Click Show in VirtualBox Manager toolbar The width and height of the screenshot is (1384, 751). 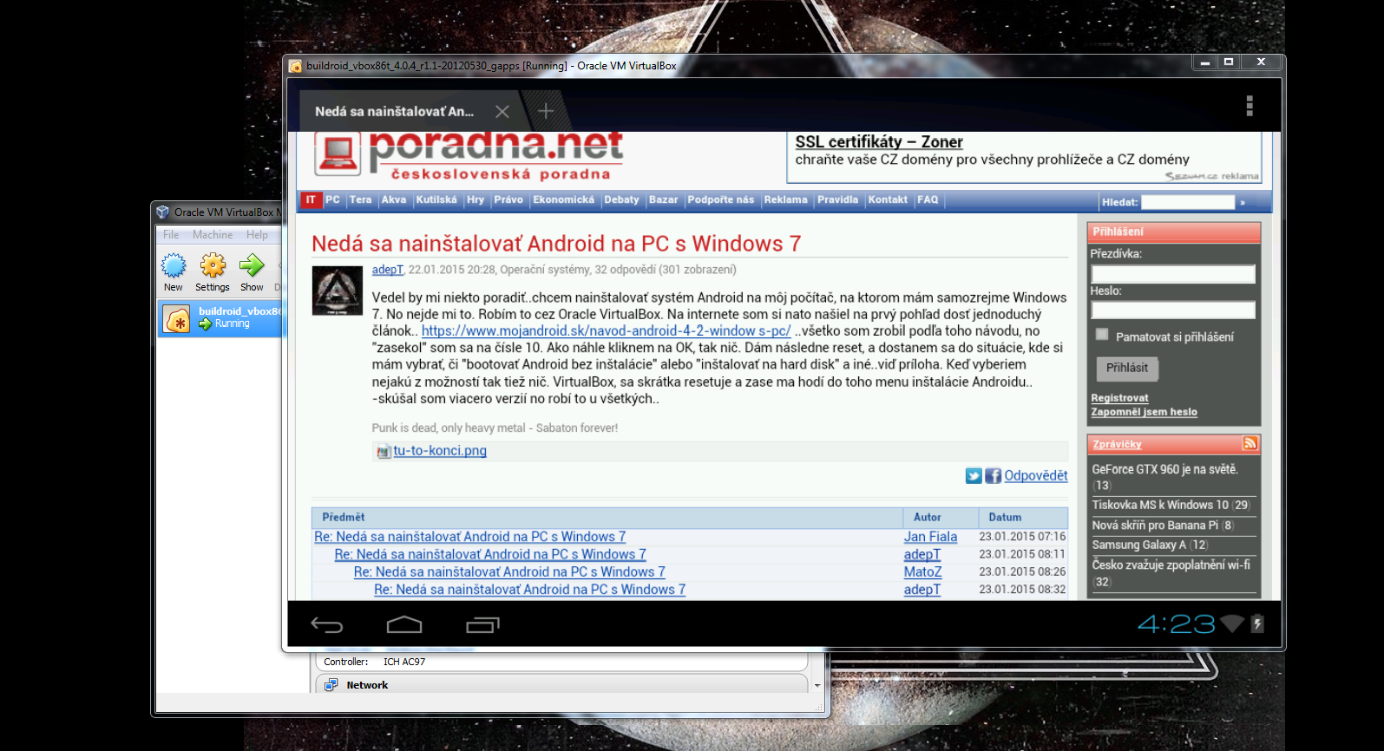pos(252,271)
